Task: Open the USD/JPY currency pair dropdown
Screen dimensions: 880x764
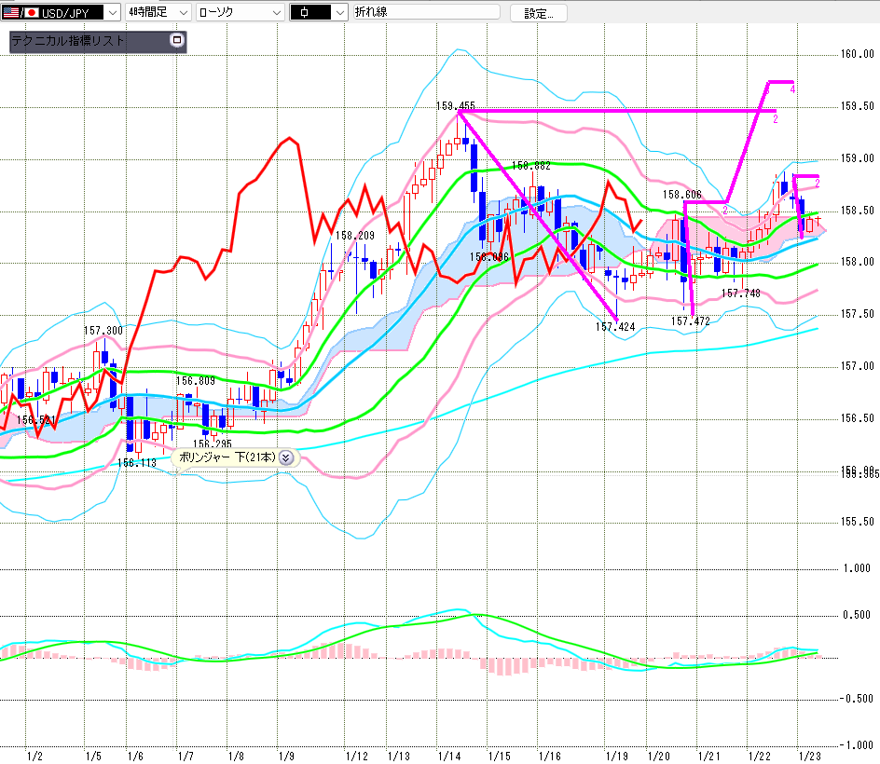Action: (x=111, y=12)
